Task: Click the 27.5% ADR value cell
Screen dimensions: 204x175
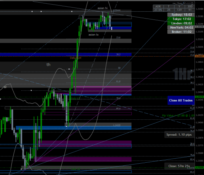Action: (158, 10)
